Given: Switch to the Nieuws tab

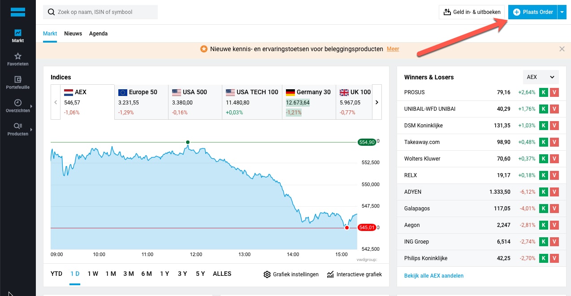Looking at the screenshot, I should coord(73,34).
